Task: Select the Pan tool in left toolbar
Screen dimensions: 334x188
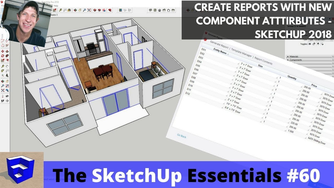Action: point(7,81)
